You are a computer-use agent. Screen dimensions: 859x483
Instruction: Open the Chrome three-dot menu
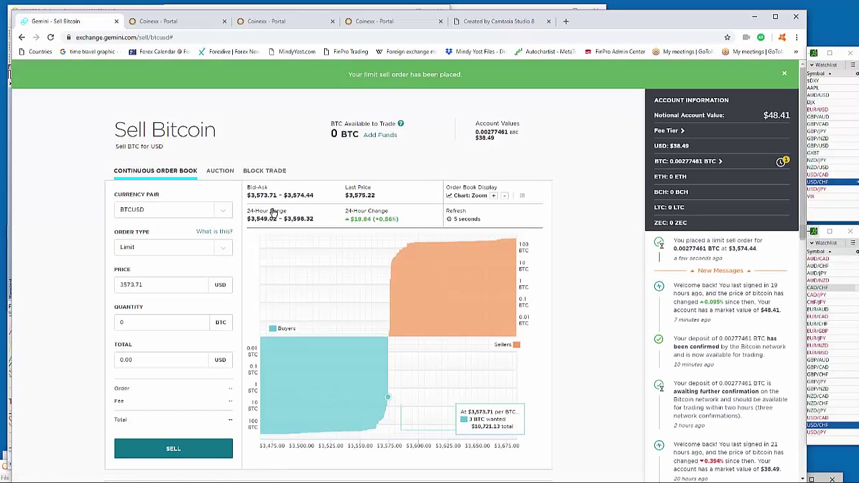pos(796,38)
